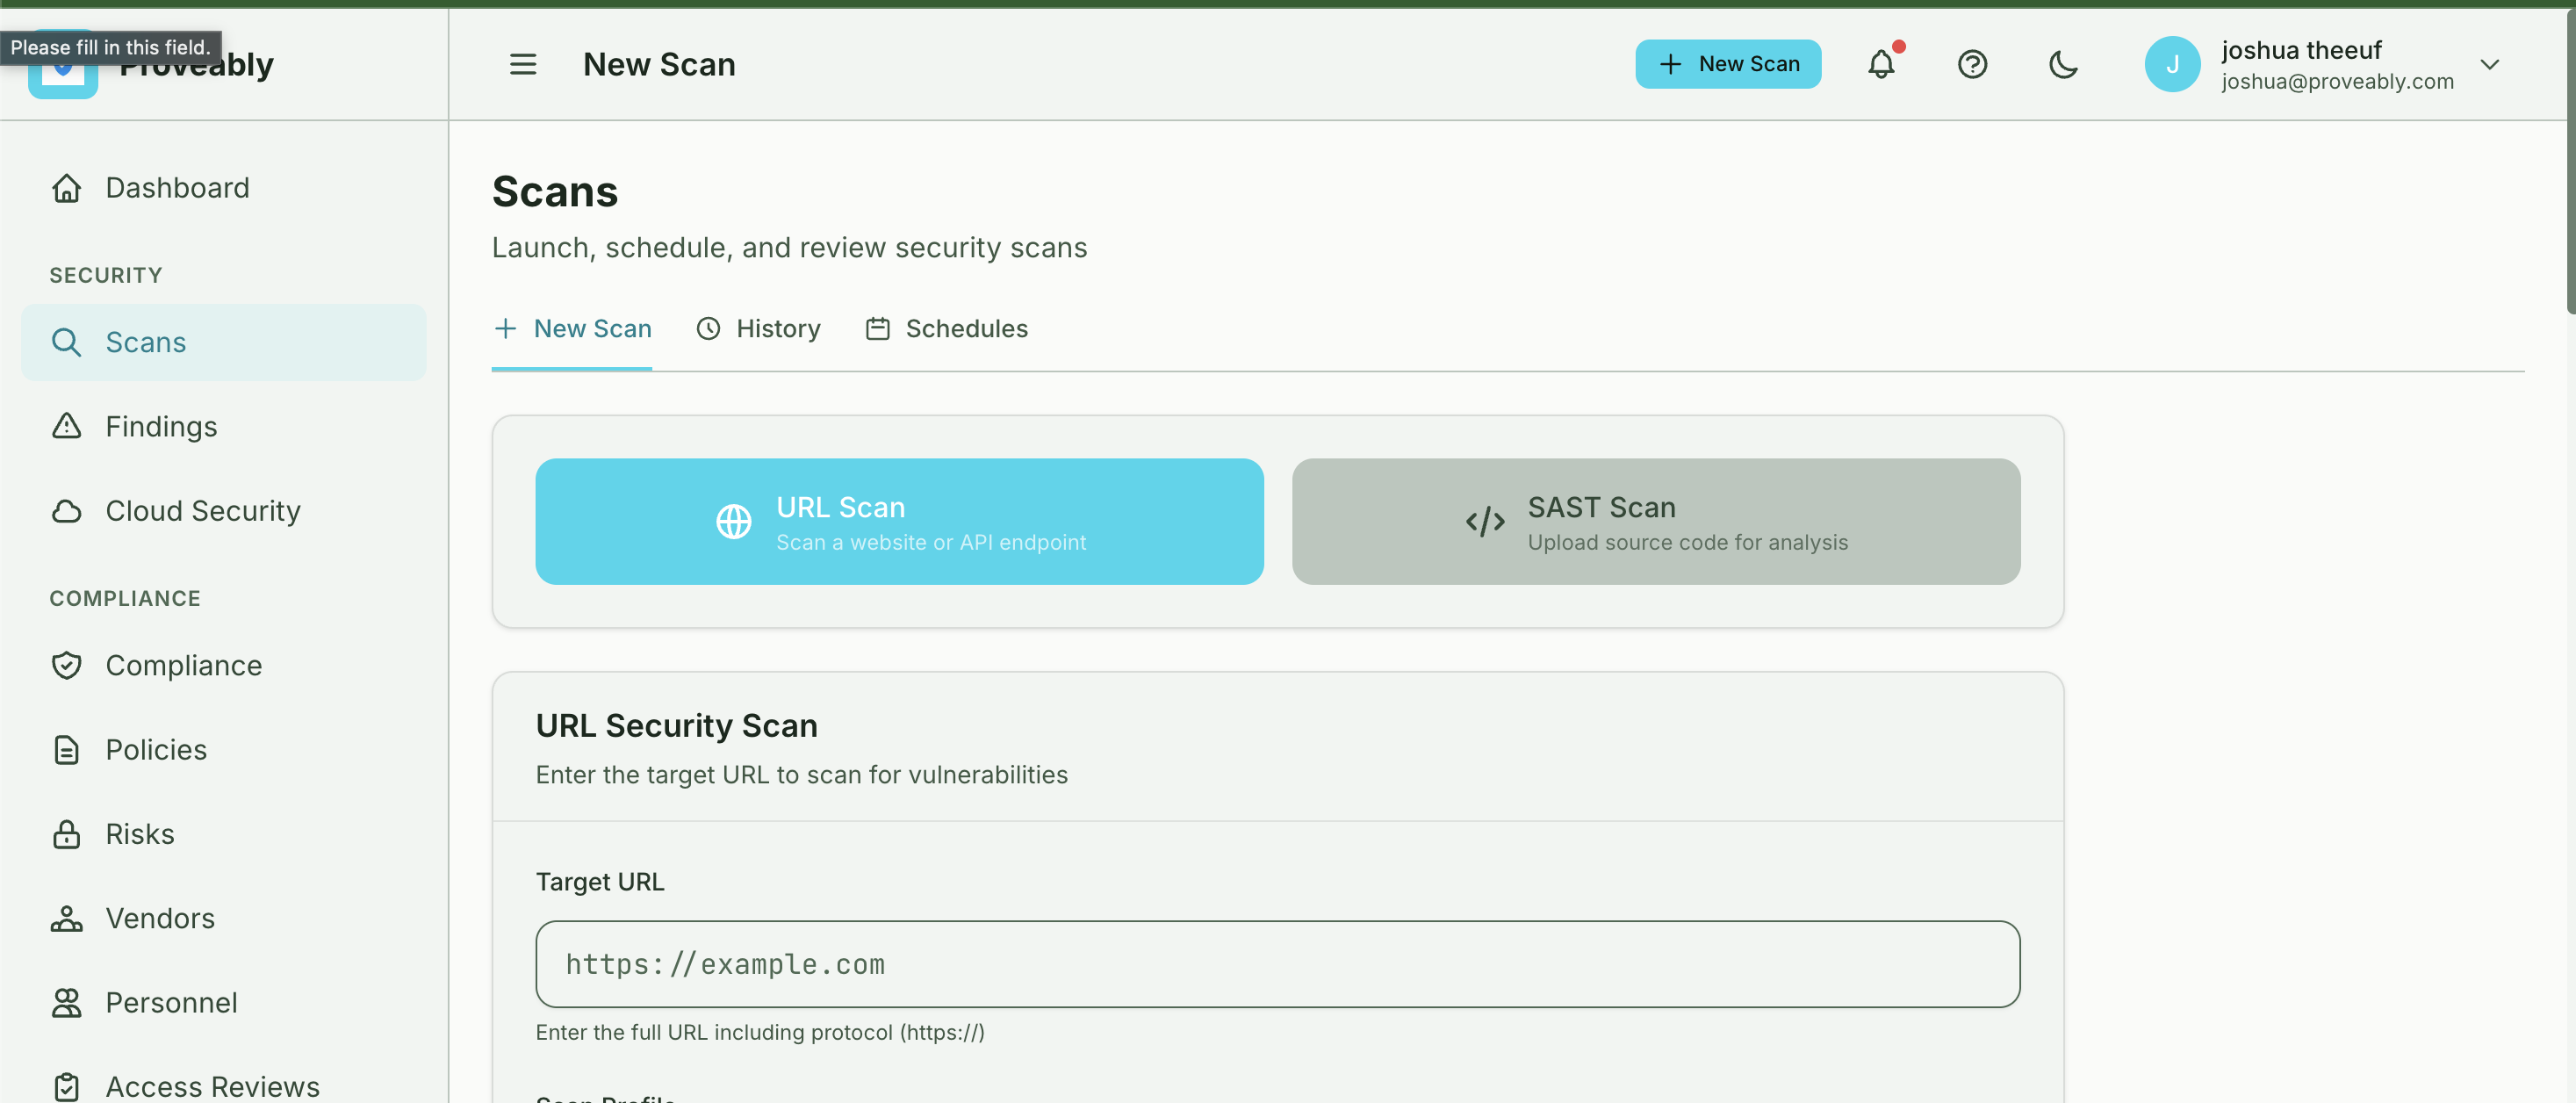The height and width of the screenshot is (1103, 2576).
Task: Open help via question mark icon
Action: point(1972,64)
